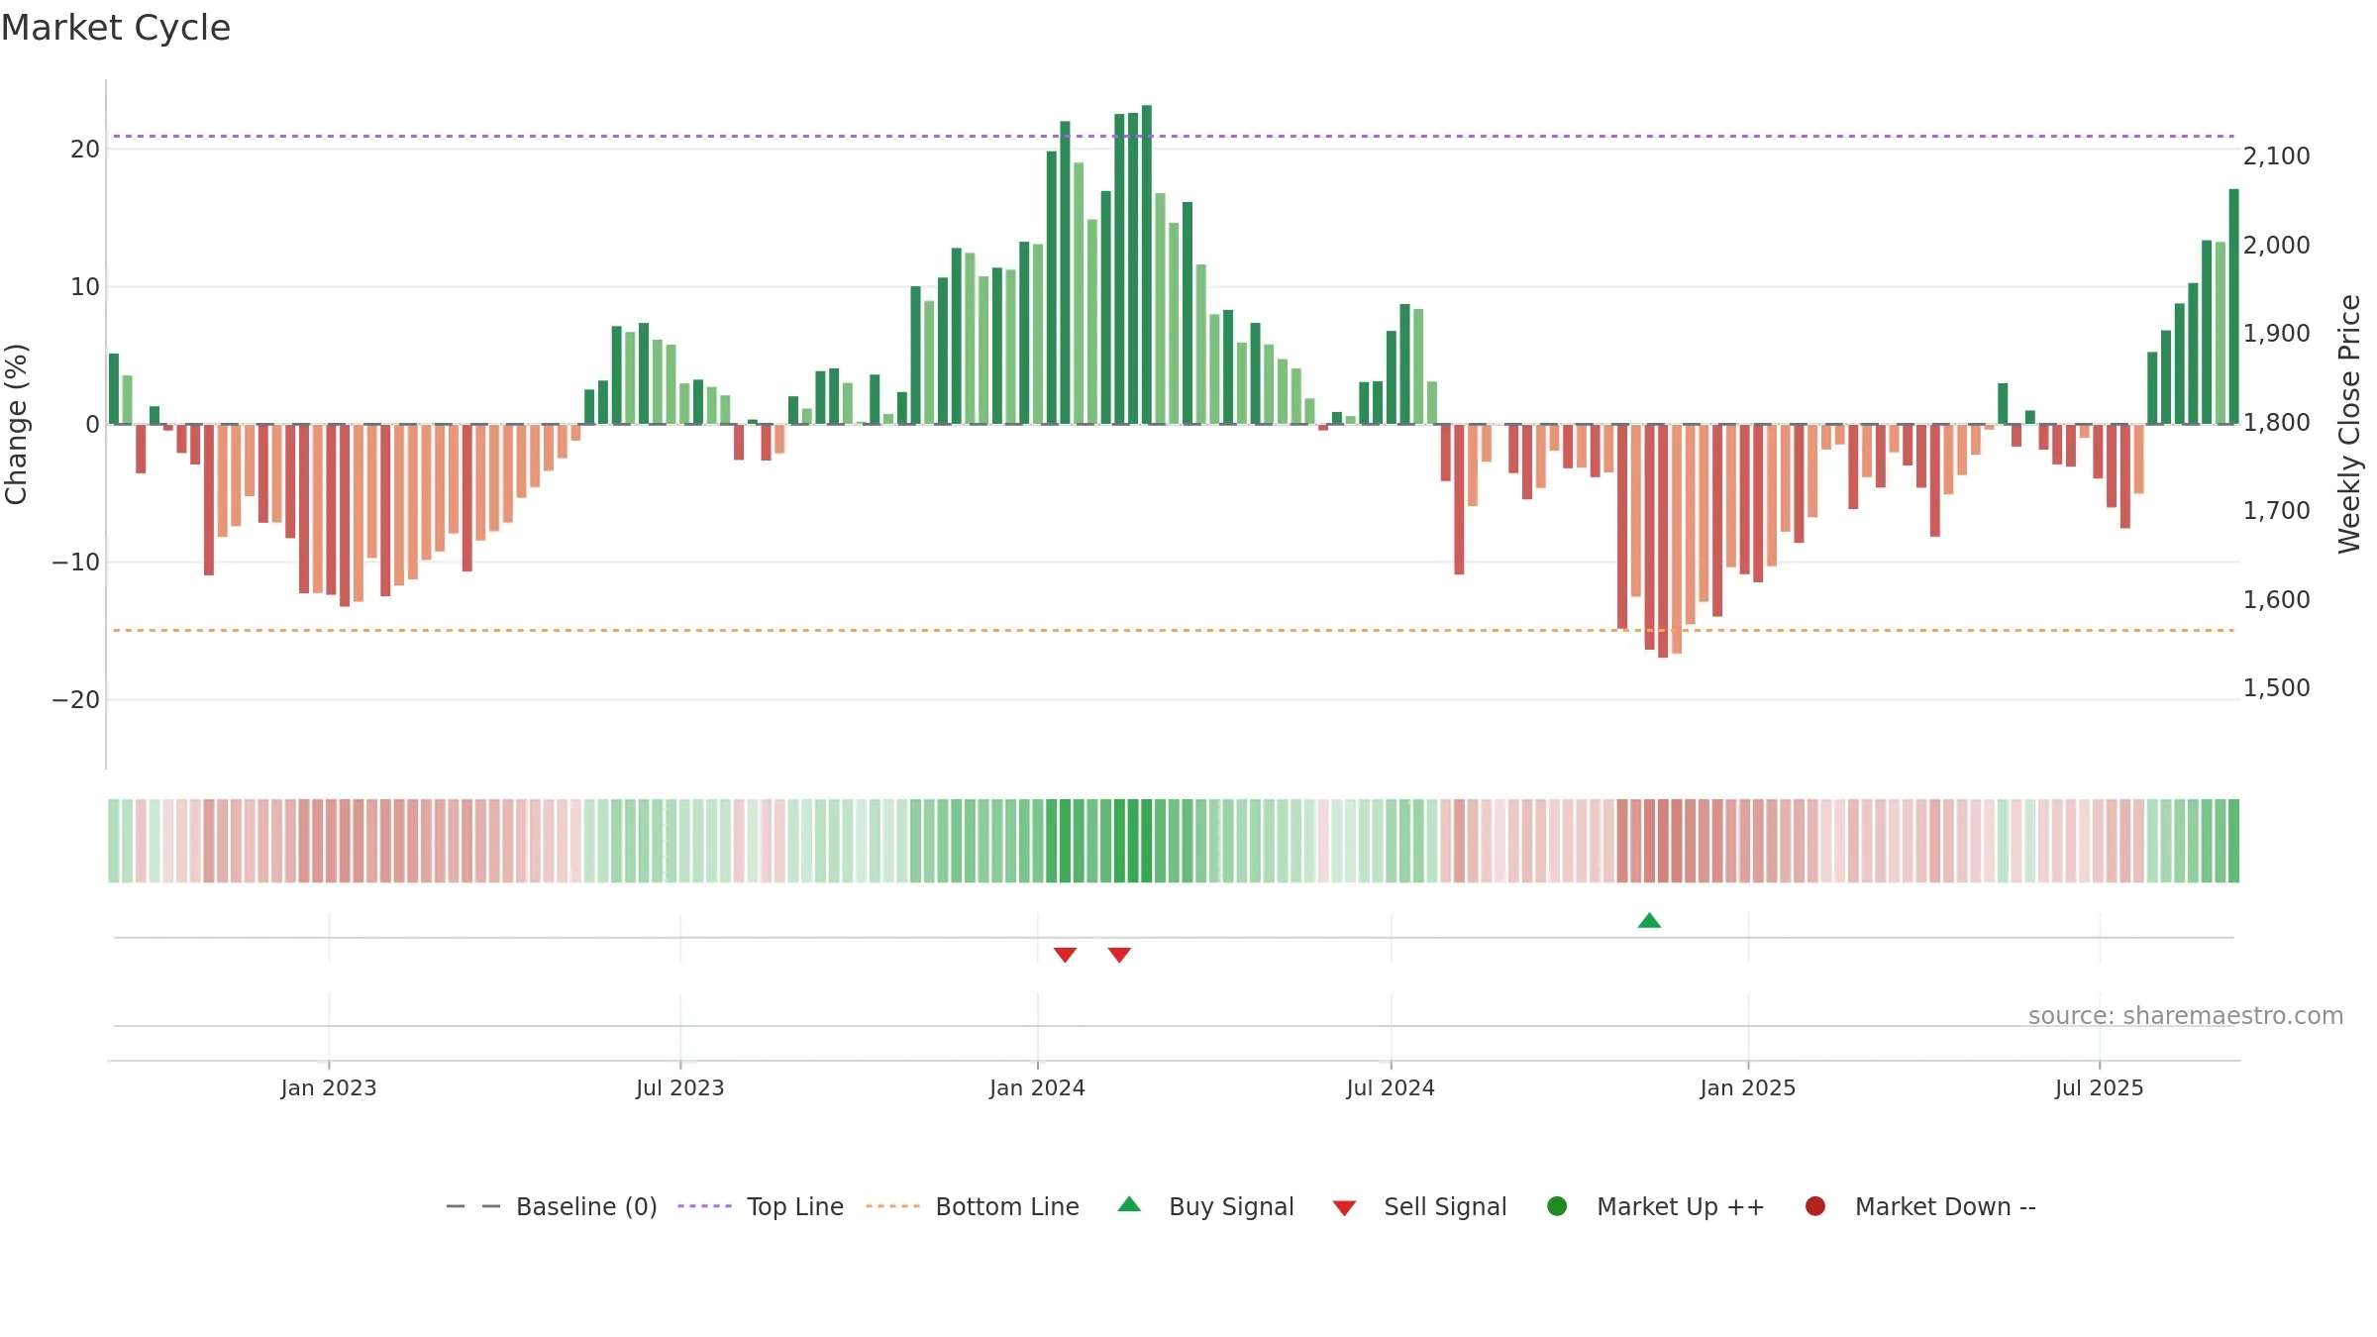Click the orange dotted Bottom Line legend sample
The height and width of the screenshot is (1337, 2377).
click(x=892, y=1206)
